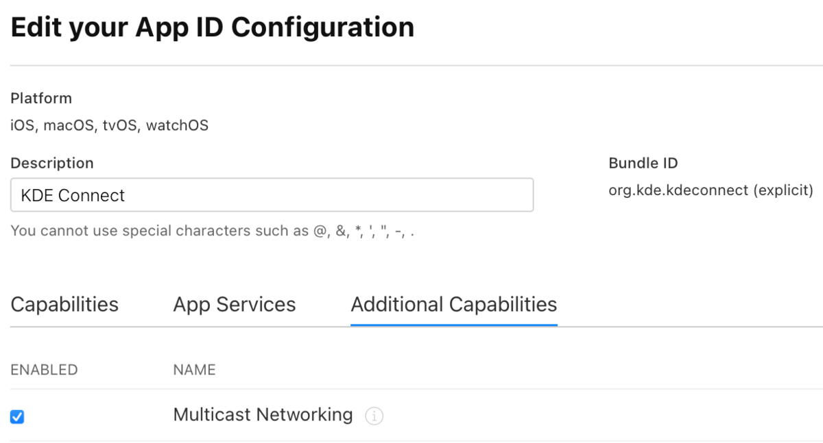Click the NAME column header
This screenshot has height=443, width=823.
pos(194,370)
